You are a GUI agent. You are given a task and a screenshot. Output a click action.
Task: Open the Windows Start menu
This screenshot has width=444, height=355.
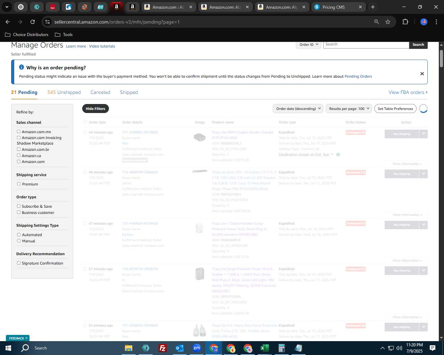(8, 348)
